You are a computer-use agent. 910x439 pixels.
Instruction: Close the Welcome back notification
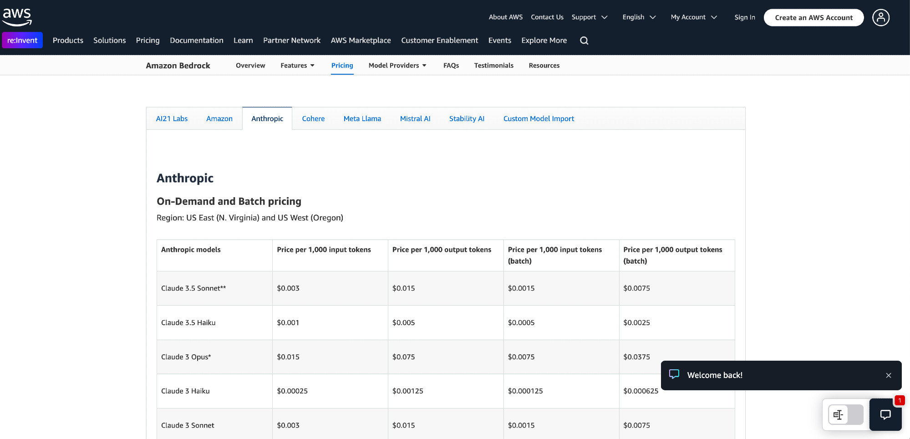(888, 375)
